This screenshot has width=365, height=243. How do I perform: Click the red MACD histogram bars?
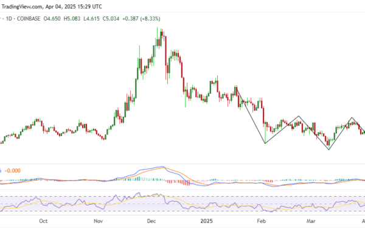pos(181,182)
